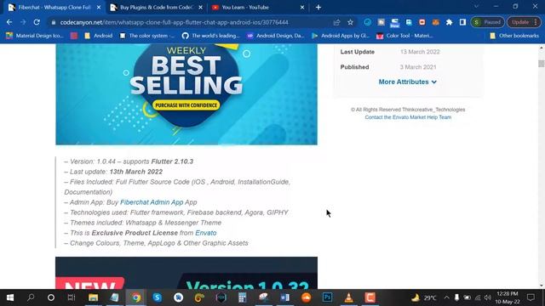Screen dimensions: 545x306
Task: Open Windows taskbar search
Action: [31, 297]
